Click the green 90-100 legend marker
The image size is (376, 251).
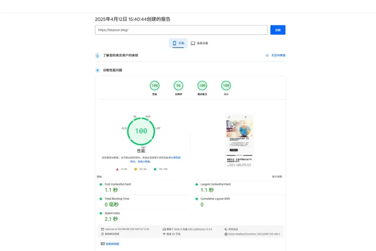click(155, 169)
